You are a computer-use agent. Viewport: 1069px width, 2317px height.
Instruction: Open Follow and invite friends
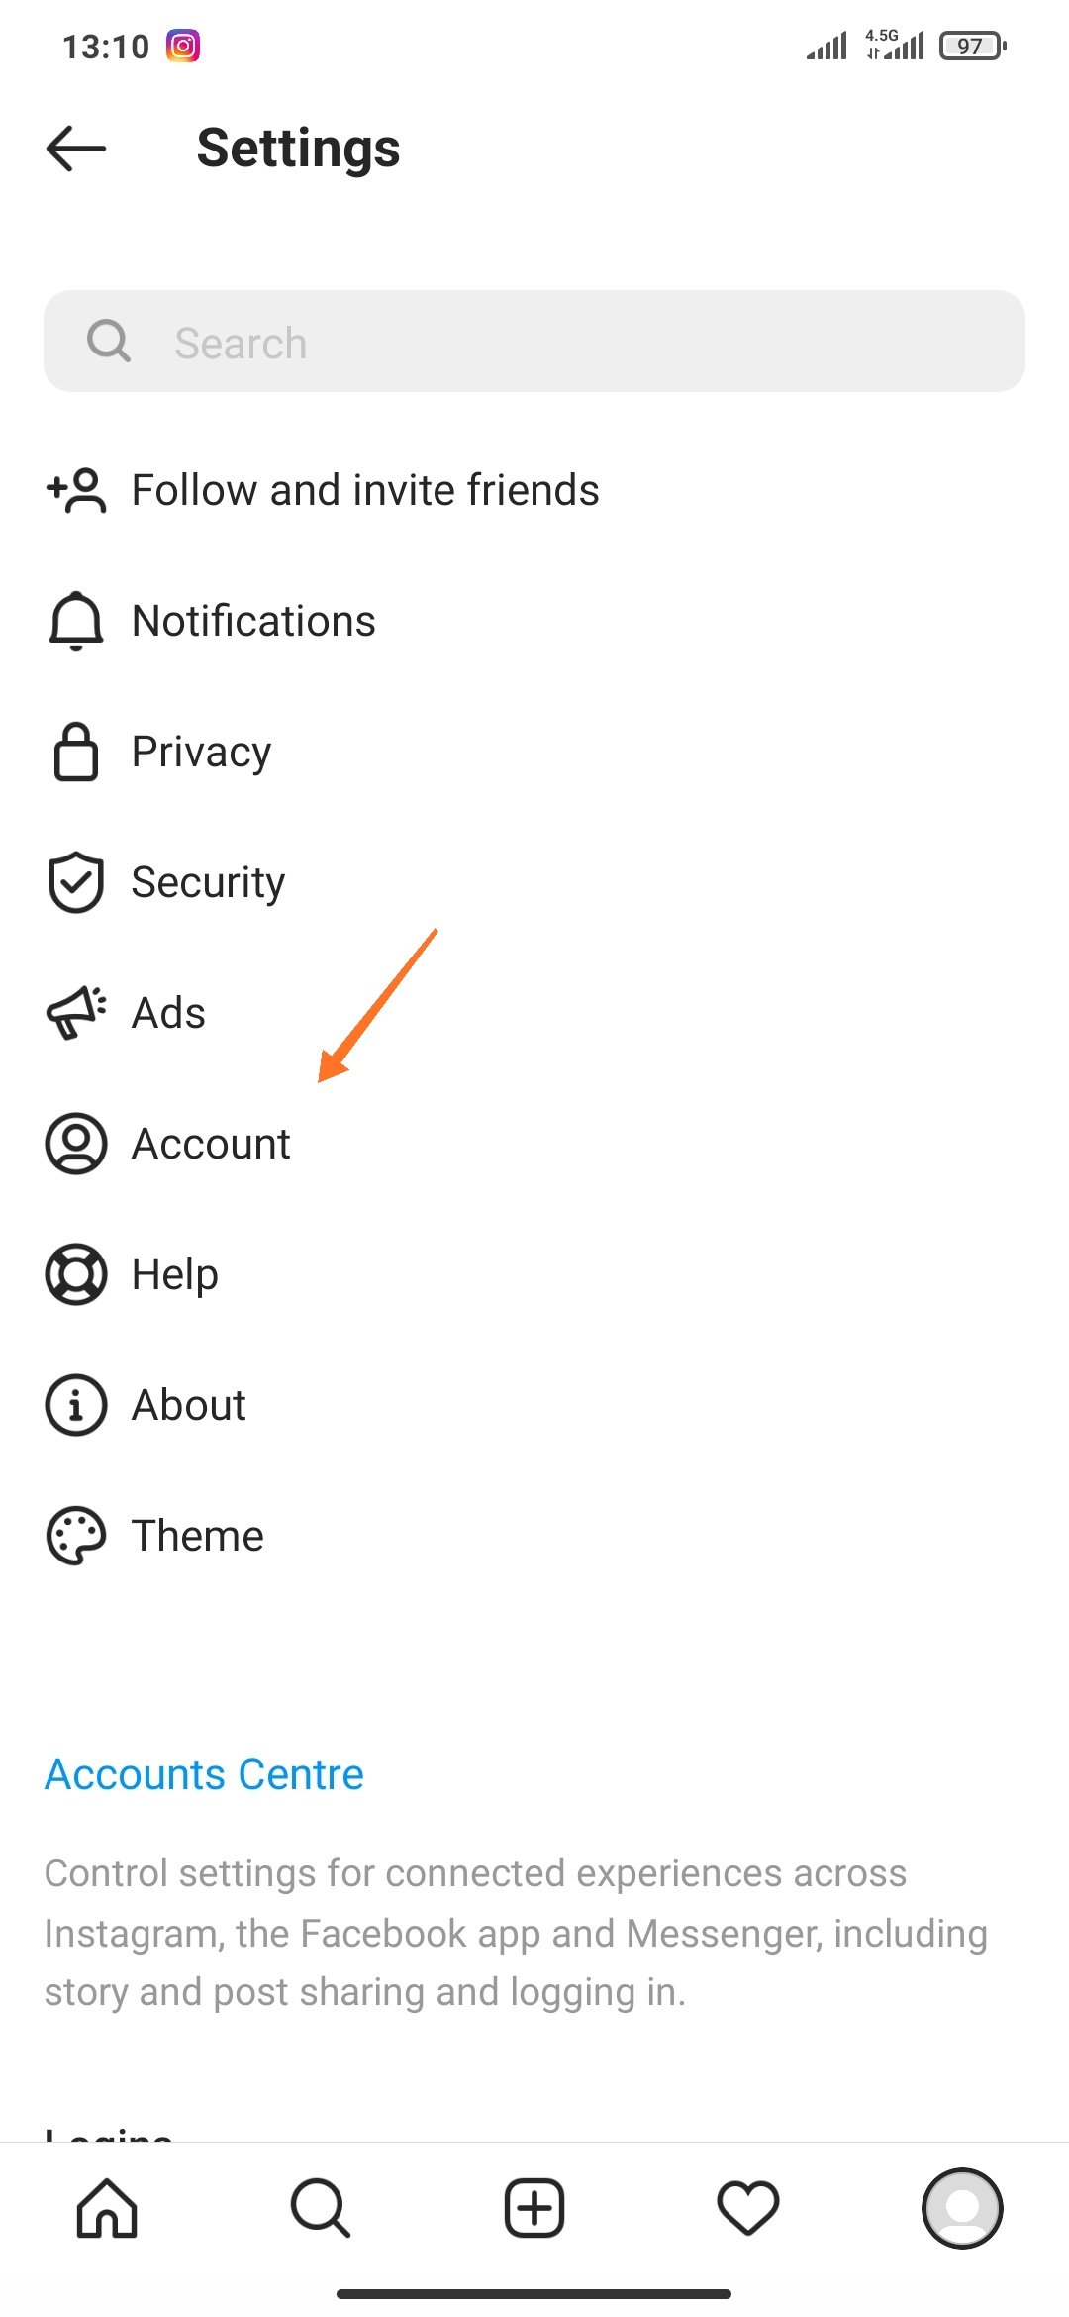click(x=364, y=490)
